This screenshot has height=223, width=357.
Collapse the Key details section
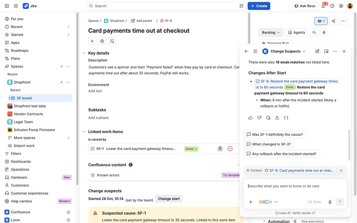pos(84,53)
